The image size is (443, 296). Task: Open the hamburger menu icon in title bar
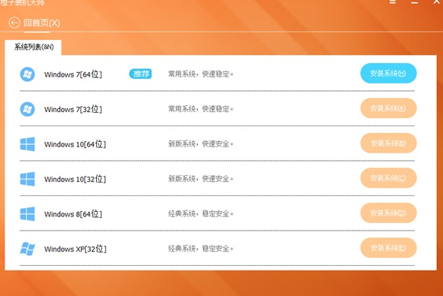393,2
